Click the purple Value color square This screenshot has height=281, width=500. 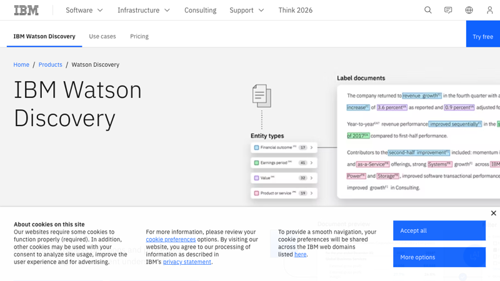[x=256, y=178]
